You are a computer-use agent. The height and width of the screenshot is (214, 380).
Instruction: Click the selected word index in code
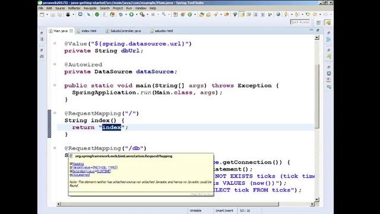pyautogui.click(x=112, y=127)
